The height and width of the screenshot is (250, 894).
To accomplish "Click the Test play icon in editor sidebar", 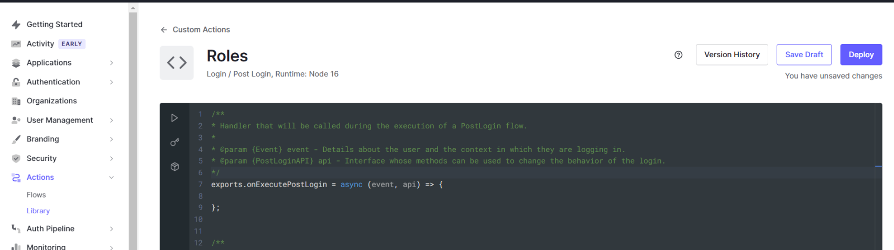I will (x=175, y=118).
